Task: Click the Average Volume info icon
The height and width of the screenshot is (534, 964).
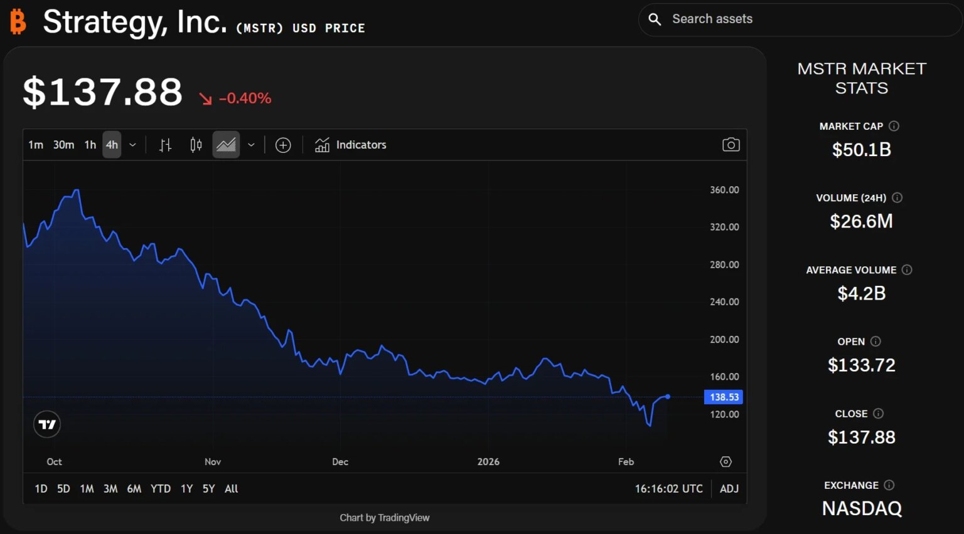Action: (907, 270)
